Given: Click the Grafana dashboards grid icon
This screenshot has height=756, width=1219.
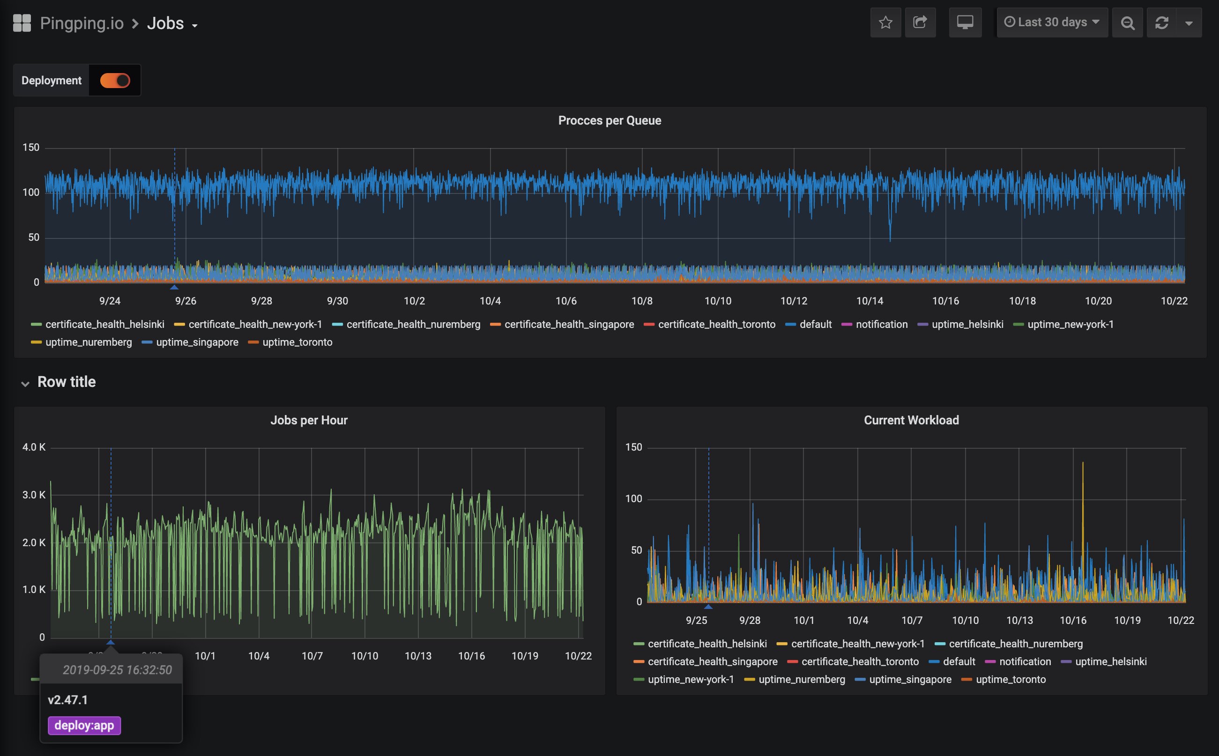Looking at the screenshot, I should click(x=22, y=23).
